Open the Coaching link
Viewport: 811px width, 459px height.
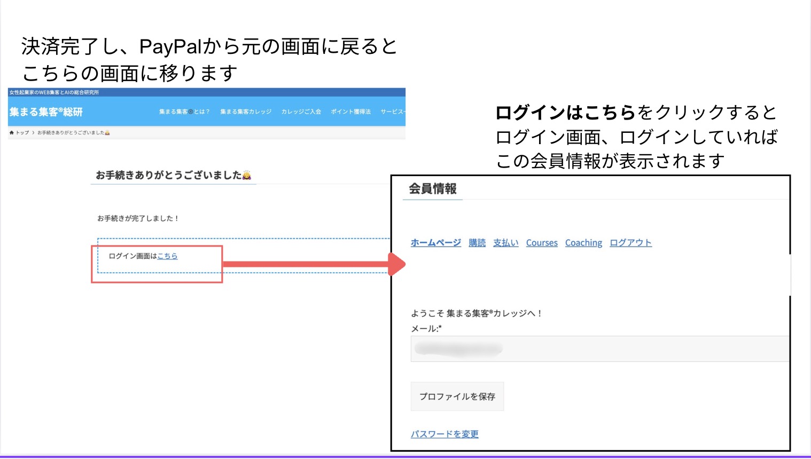pyautogui.click(x=583, y=243)
